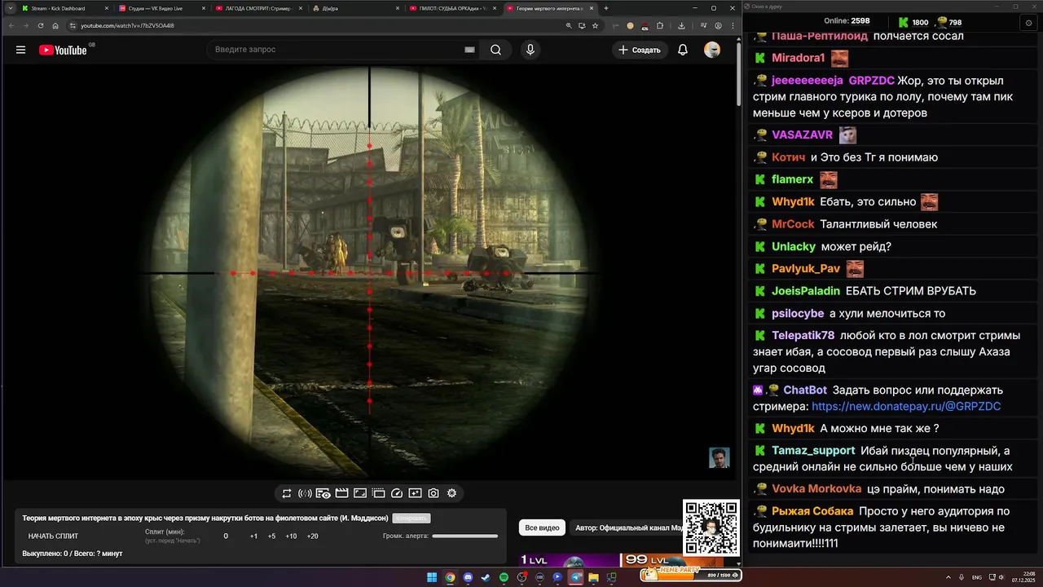Switch to Stream - Kick Dashboard tab
This screenshot has height=587, width=1043.
[x=64, y=8]
